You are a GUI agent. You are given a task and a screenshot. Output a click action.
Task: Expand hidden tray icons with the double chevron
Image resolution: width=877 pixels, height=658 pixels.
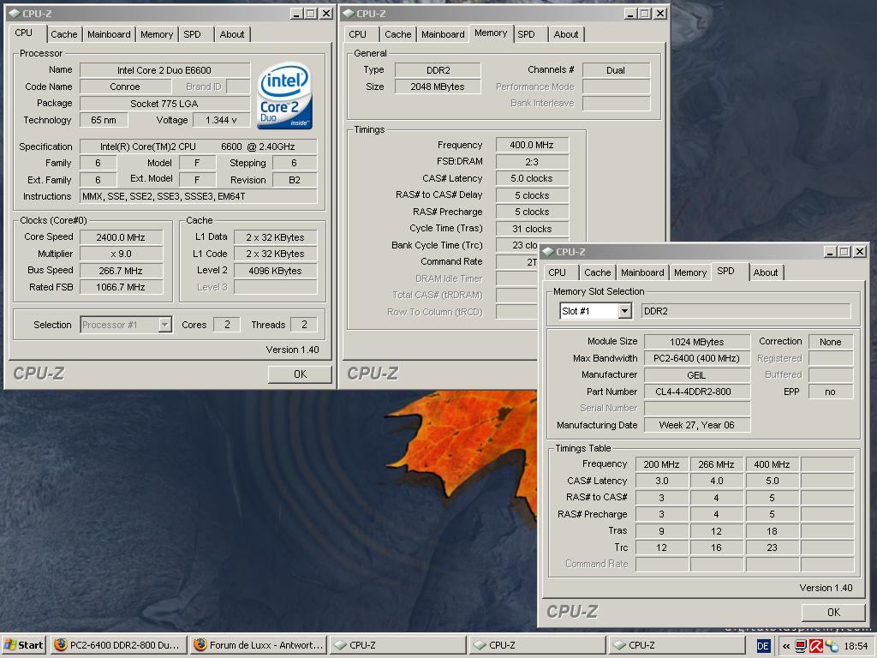[786, 646]
